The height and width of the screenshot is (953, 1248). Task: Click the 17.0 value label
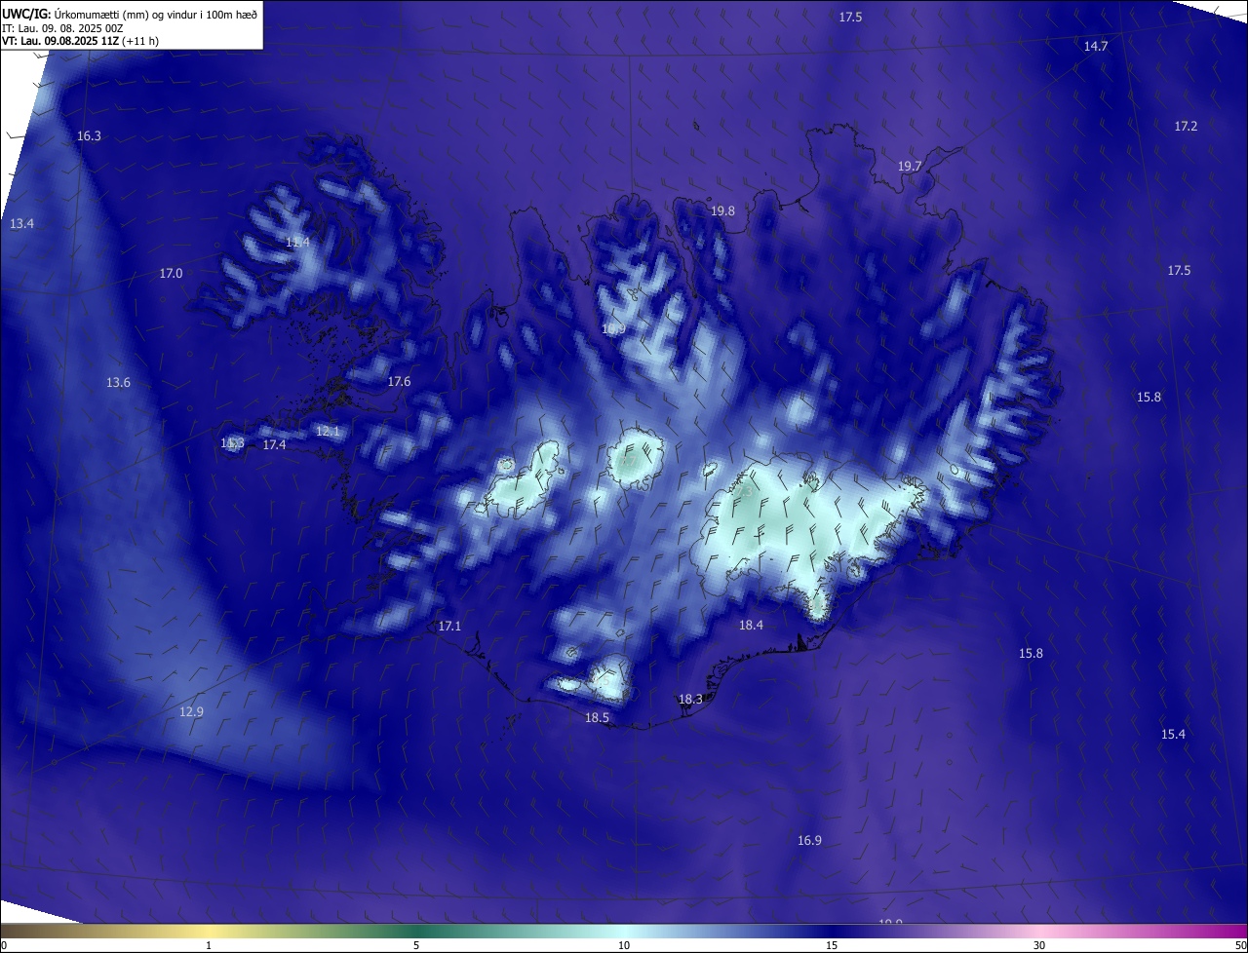point(171,274)
